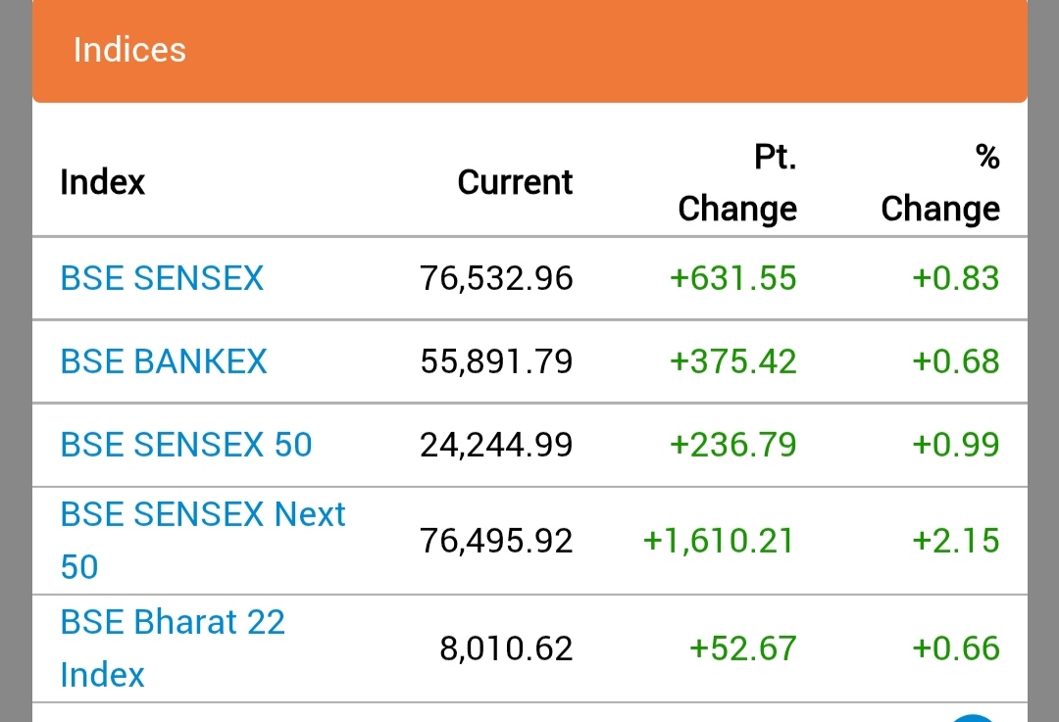
Task: Tap the partially visible blue circular icon
Action: pos(973,718)
